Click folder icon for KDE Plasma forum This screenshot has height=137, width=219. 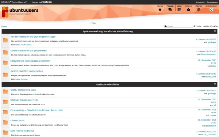[5, 133]
